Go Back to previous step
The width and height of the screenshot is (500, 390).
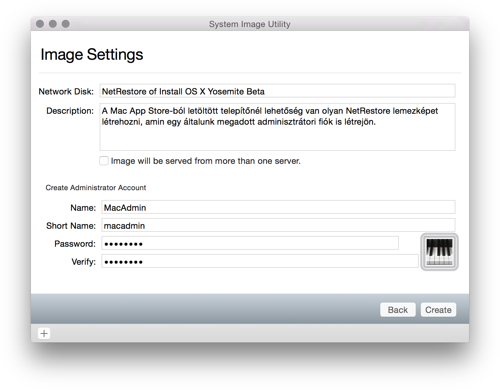398,310
